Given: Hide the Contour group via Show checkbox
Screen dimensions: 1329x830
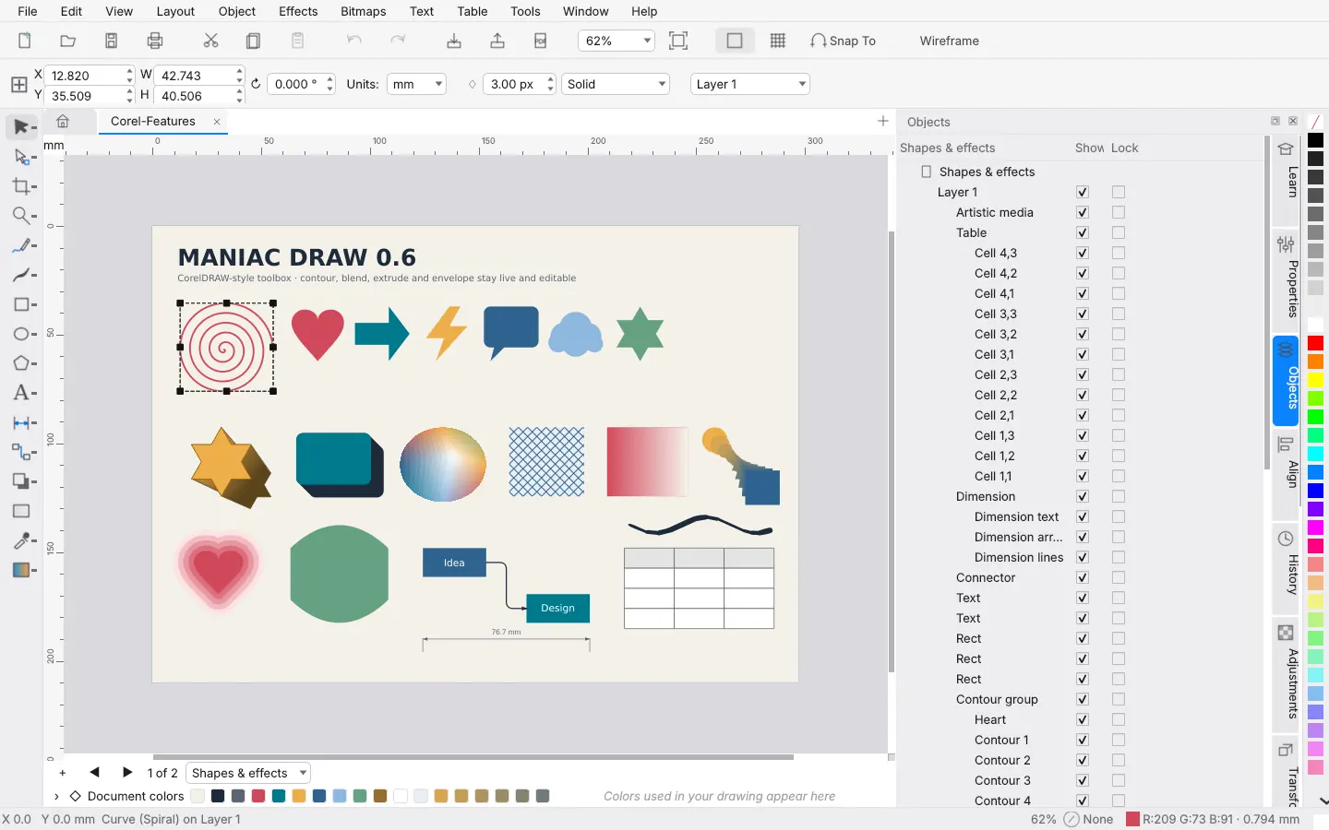Looking at the screenshot, I should pos(1083,699).
